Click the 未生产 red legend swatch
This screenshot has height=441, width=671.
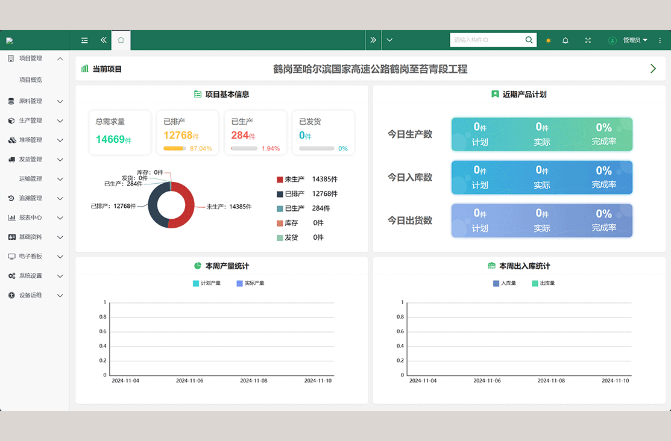[280, 180]
